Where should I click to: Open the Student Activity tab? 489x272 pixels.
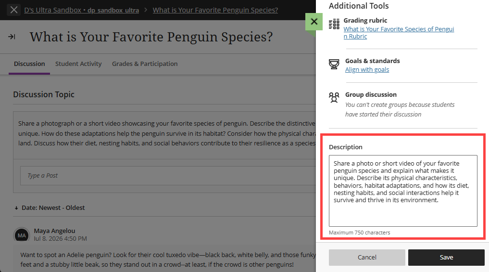78,64
